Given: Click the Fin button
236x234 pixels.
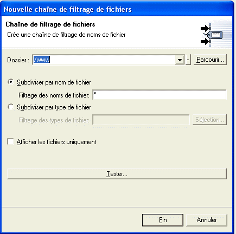Looking at the screenshot, I should 163,220.
